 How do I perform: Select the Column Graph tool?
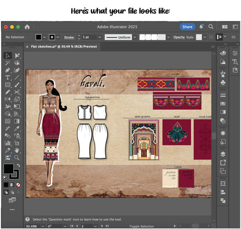8,143
